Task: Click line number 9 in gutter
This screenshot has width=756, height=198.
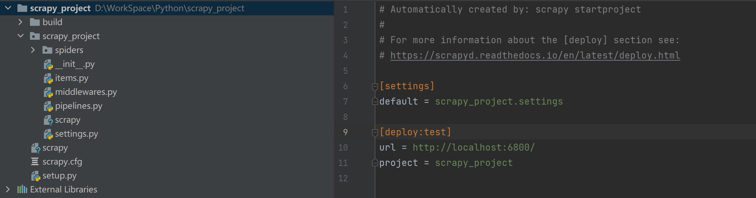Action: click(x=345, y=132)
